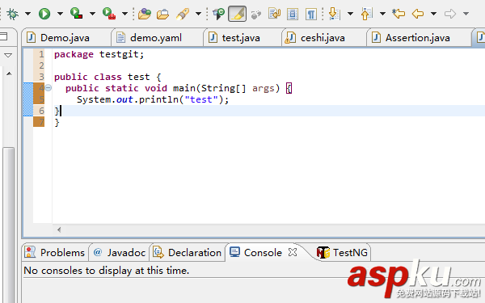This screenshot has height=303, width=485.
Task: Toggle the greyed Word Wrap icon
Action: (x=255, y=15)
